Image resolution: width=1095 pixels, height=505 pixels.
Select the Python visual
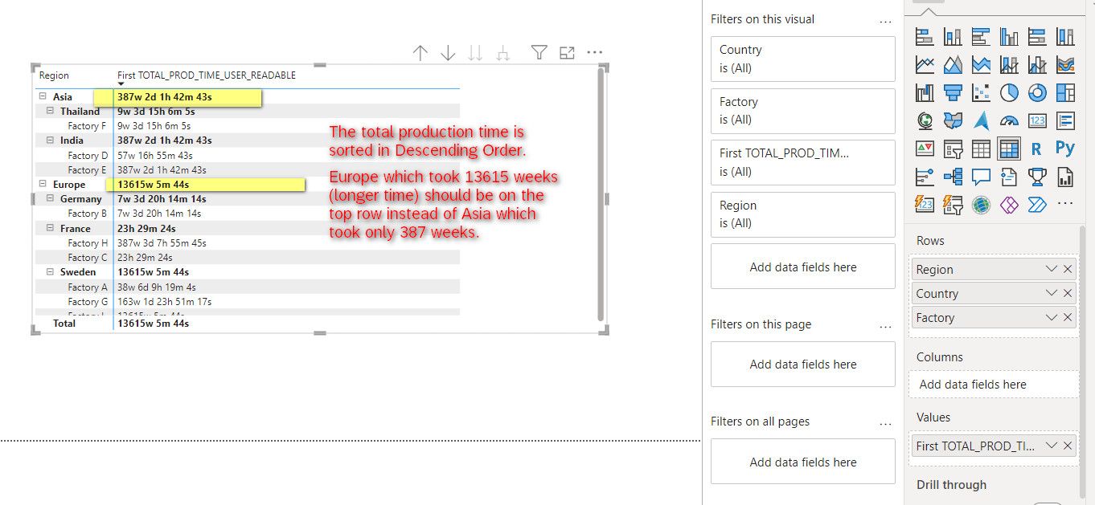(1065, 149)
